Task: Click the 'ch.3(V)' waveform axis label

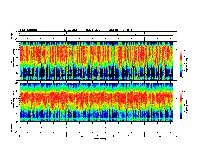Action: [x=12, y=128]
